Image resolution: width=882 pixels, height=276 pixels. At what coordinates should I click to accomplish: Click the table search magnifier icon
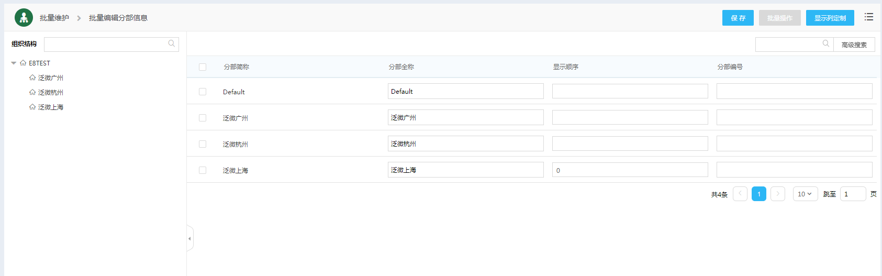(825, 44)
